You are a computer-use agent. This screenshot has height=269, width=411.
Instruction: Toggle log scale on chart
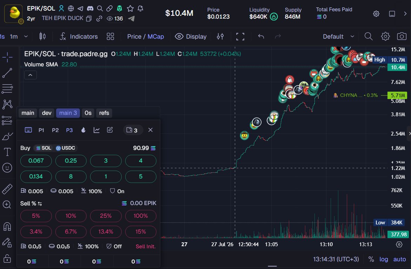pyautogui.click(x=384, y=259)
